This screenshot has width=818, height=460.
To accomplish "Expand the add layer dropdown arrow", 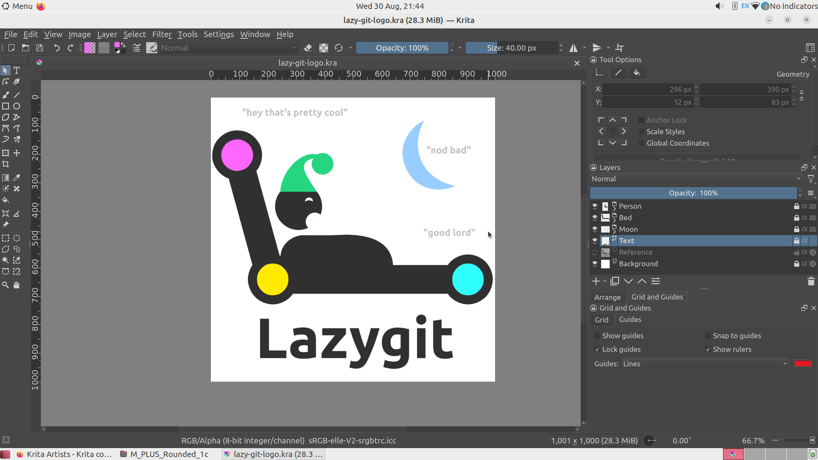I will 605,281.
